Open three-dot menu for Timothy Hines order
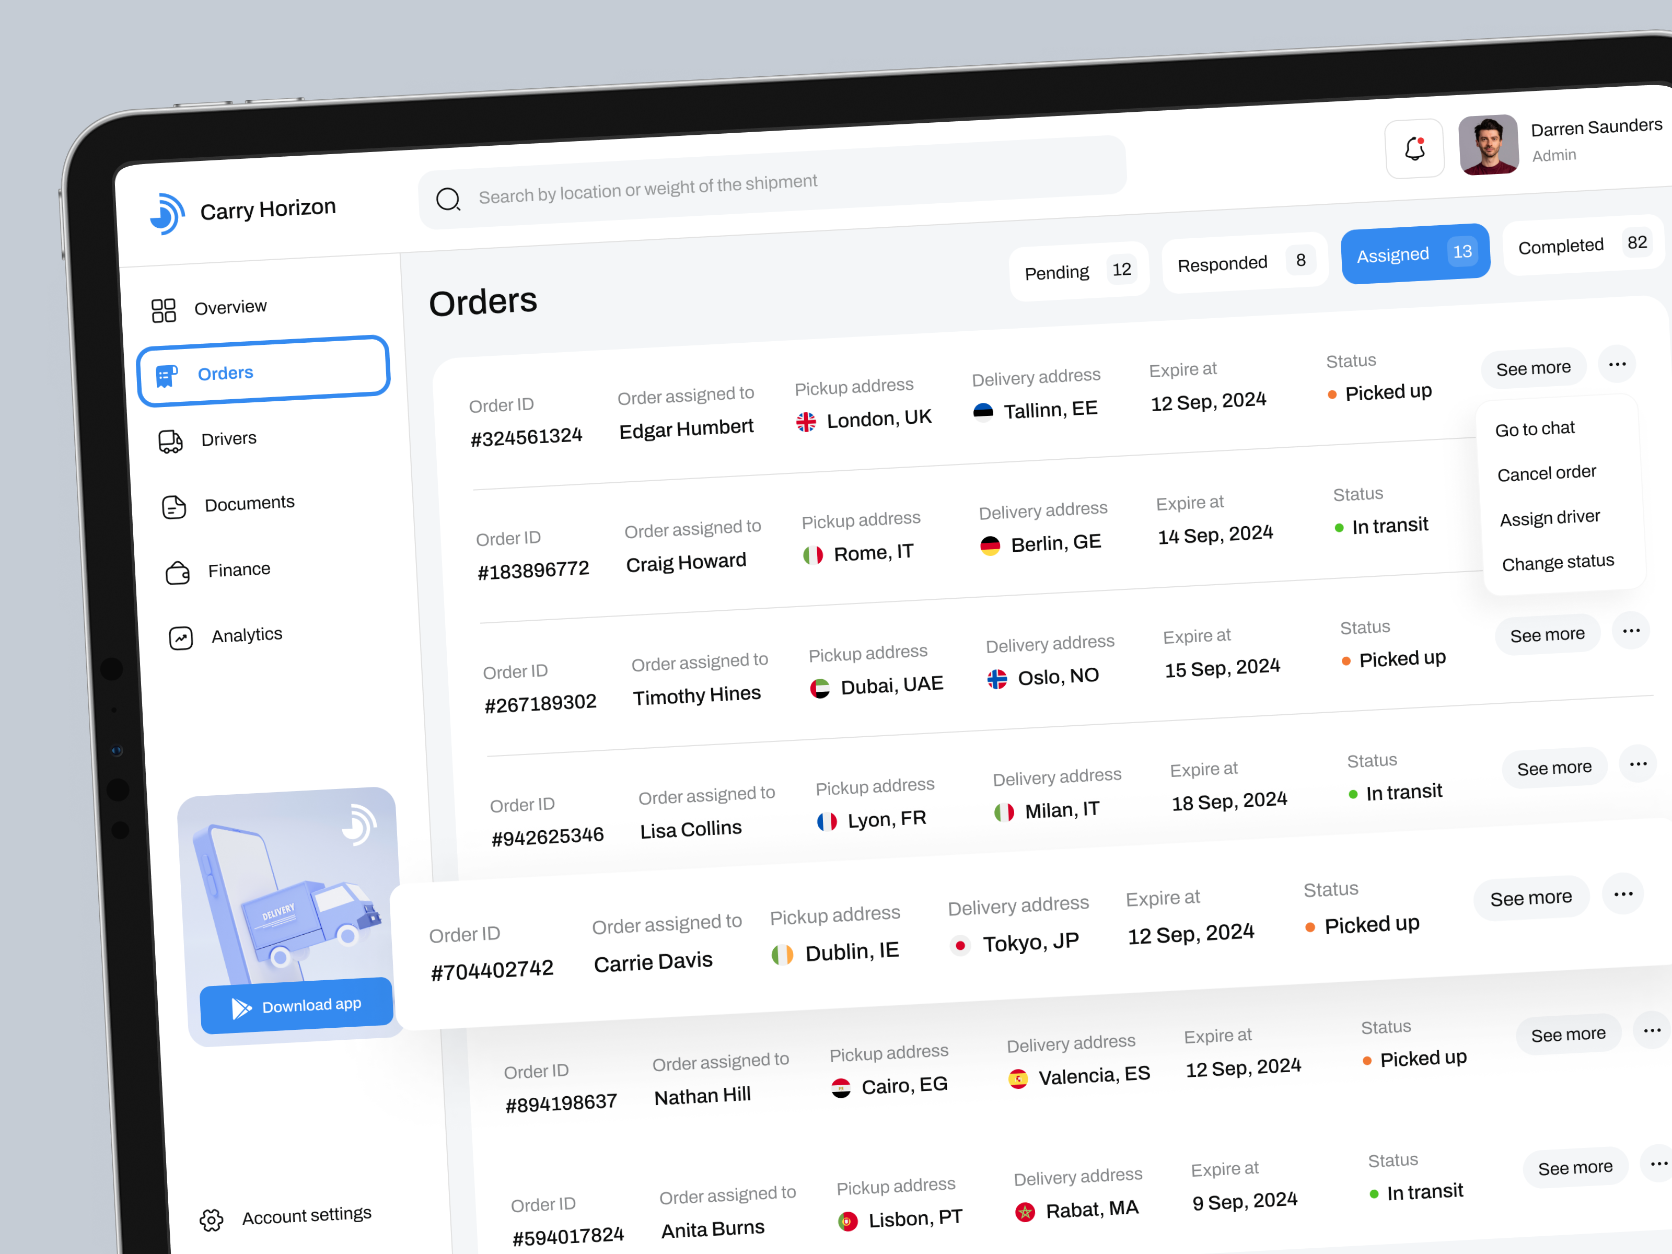Image resolution: width=1672 pixels, height=1254 pixels. point(1630,631)
